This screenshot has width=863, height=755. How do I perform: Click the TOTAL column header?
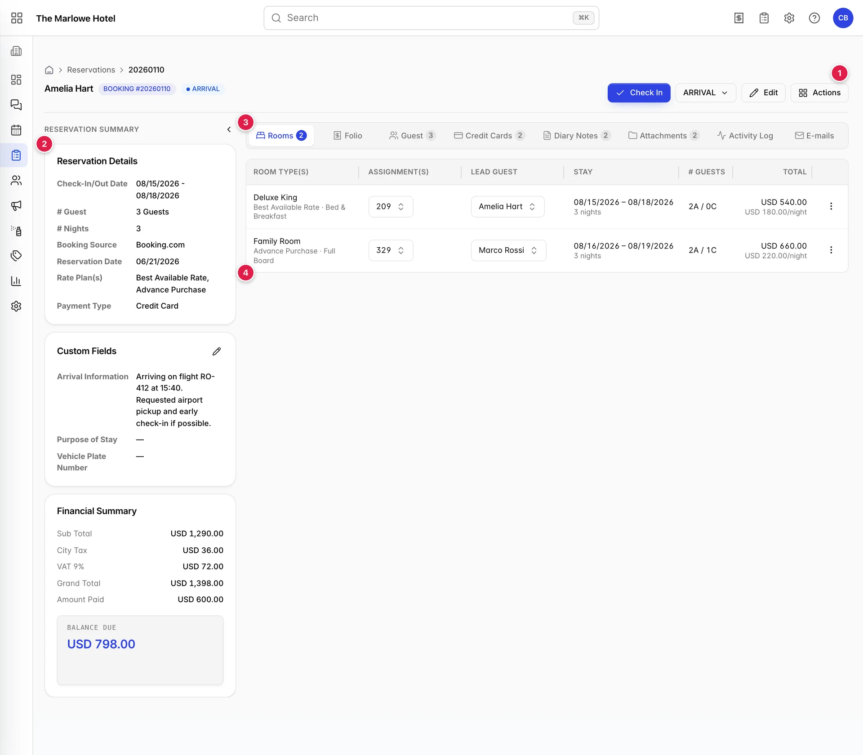[795, 172]
